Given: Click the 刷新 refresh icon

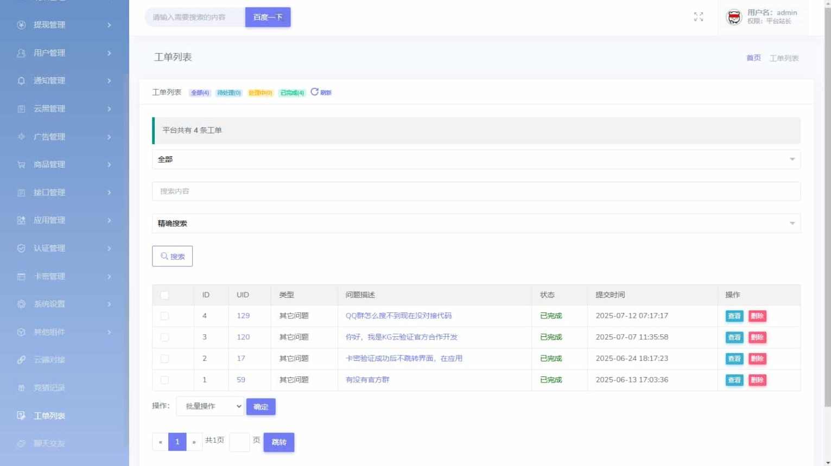Looking at the screenshot, I should (314, 92).
